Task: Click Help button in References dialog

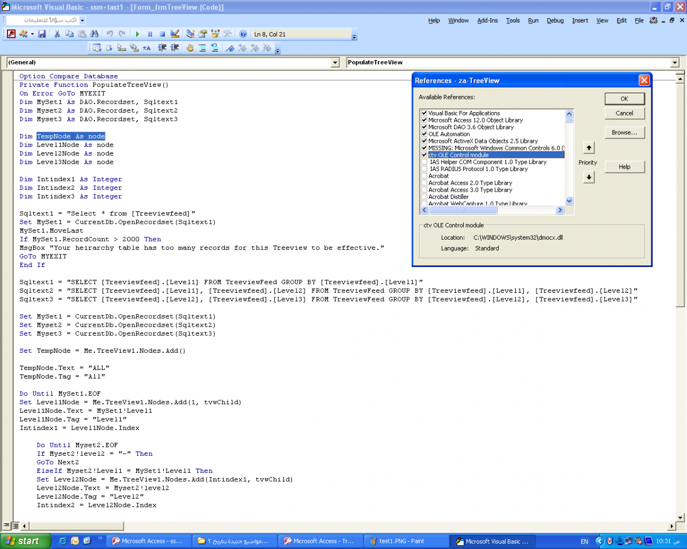Action: 625,167
